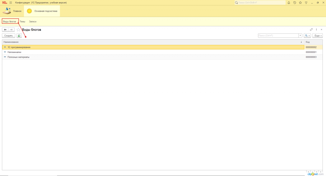Click the sort arrow in Наименование header

pos(301,42)
